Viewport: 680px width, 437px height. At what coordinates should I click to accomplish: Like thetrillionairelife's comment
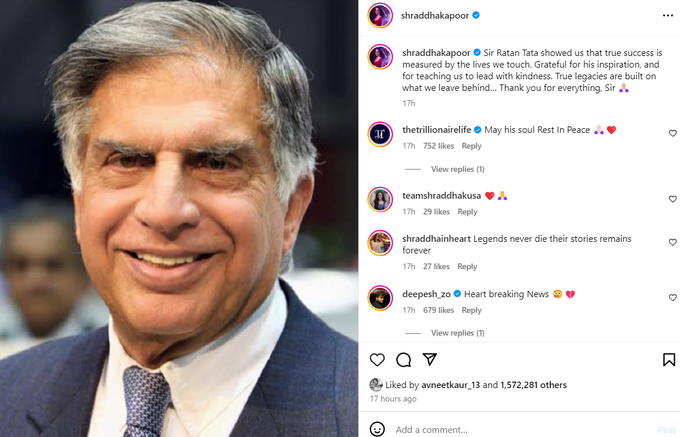[672, 133]
